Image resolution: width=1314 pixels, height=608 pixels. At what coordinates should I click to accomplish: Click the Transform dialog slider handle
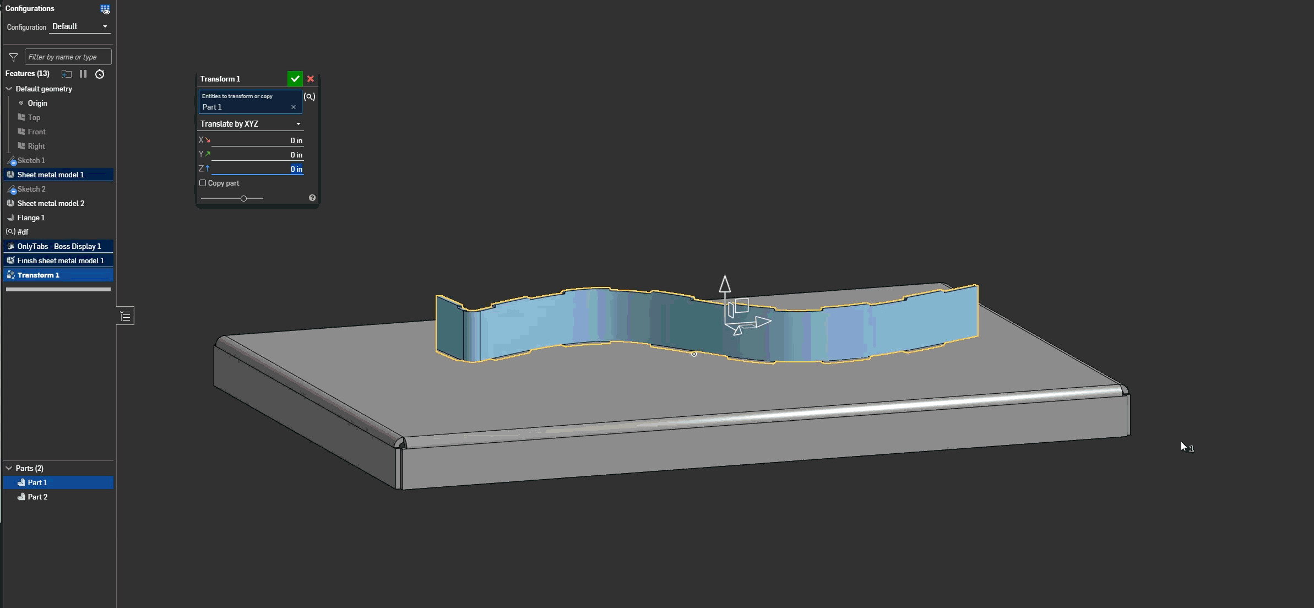point(243,198)
